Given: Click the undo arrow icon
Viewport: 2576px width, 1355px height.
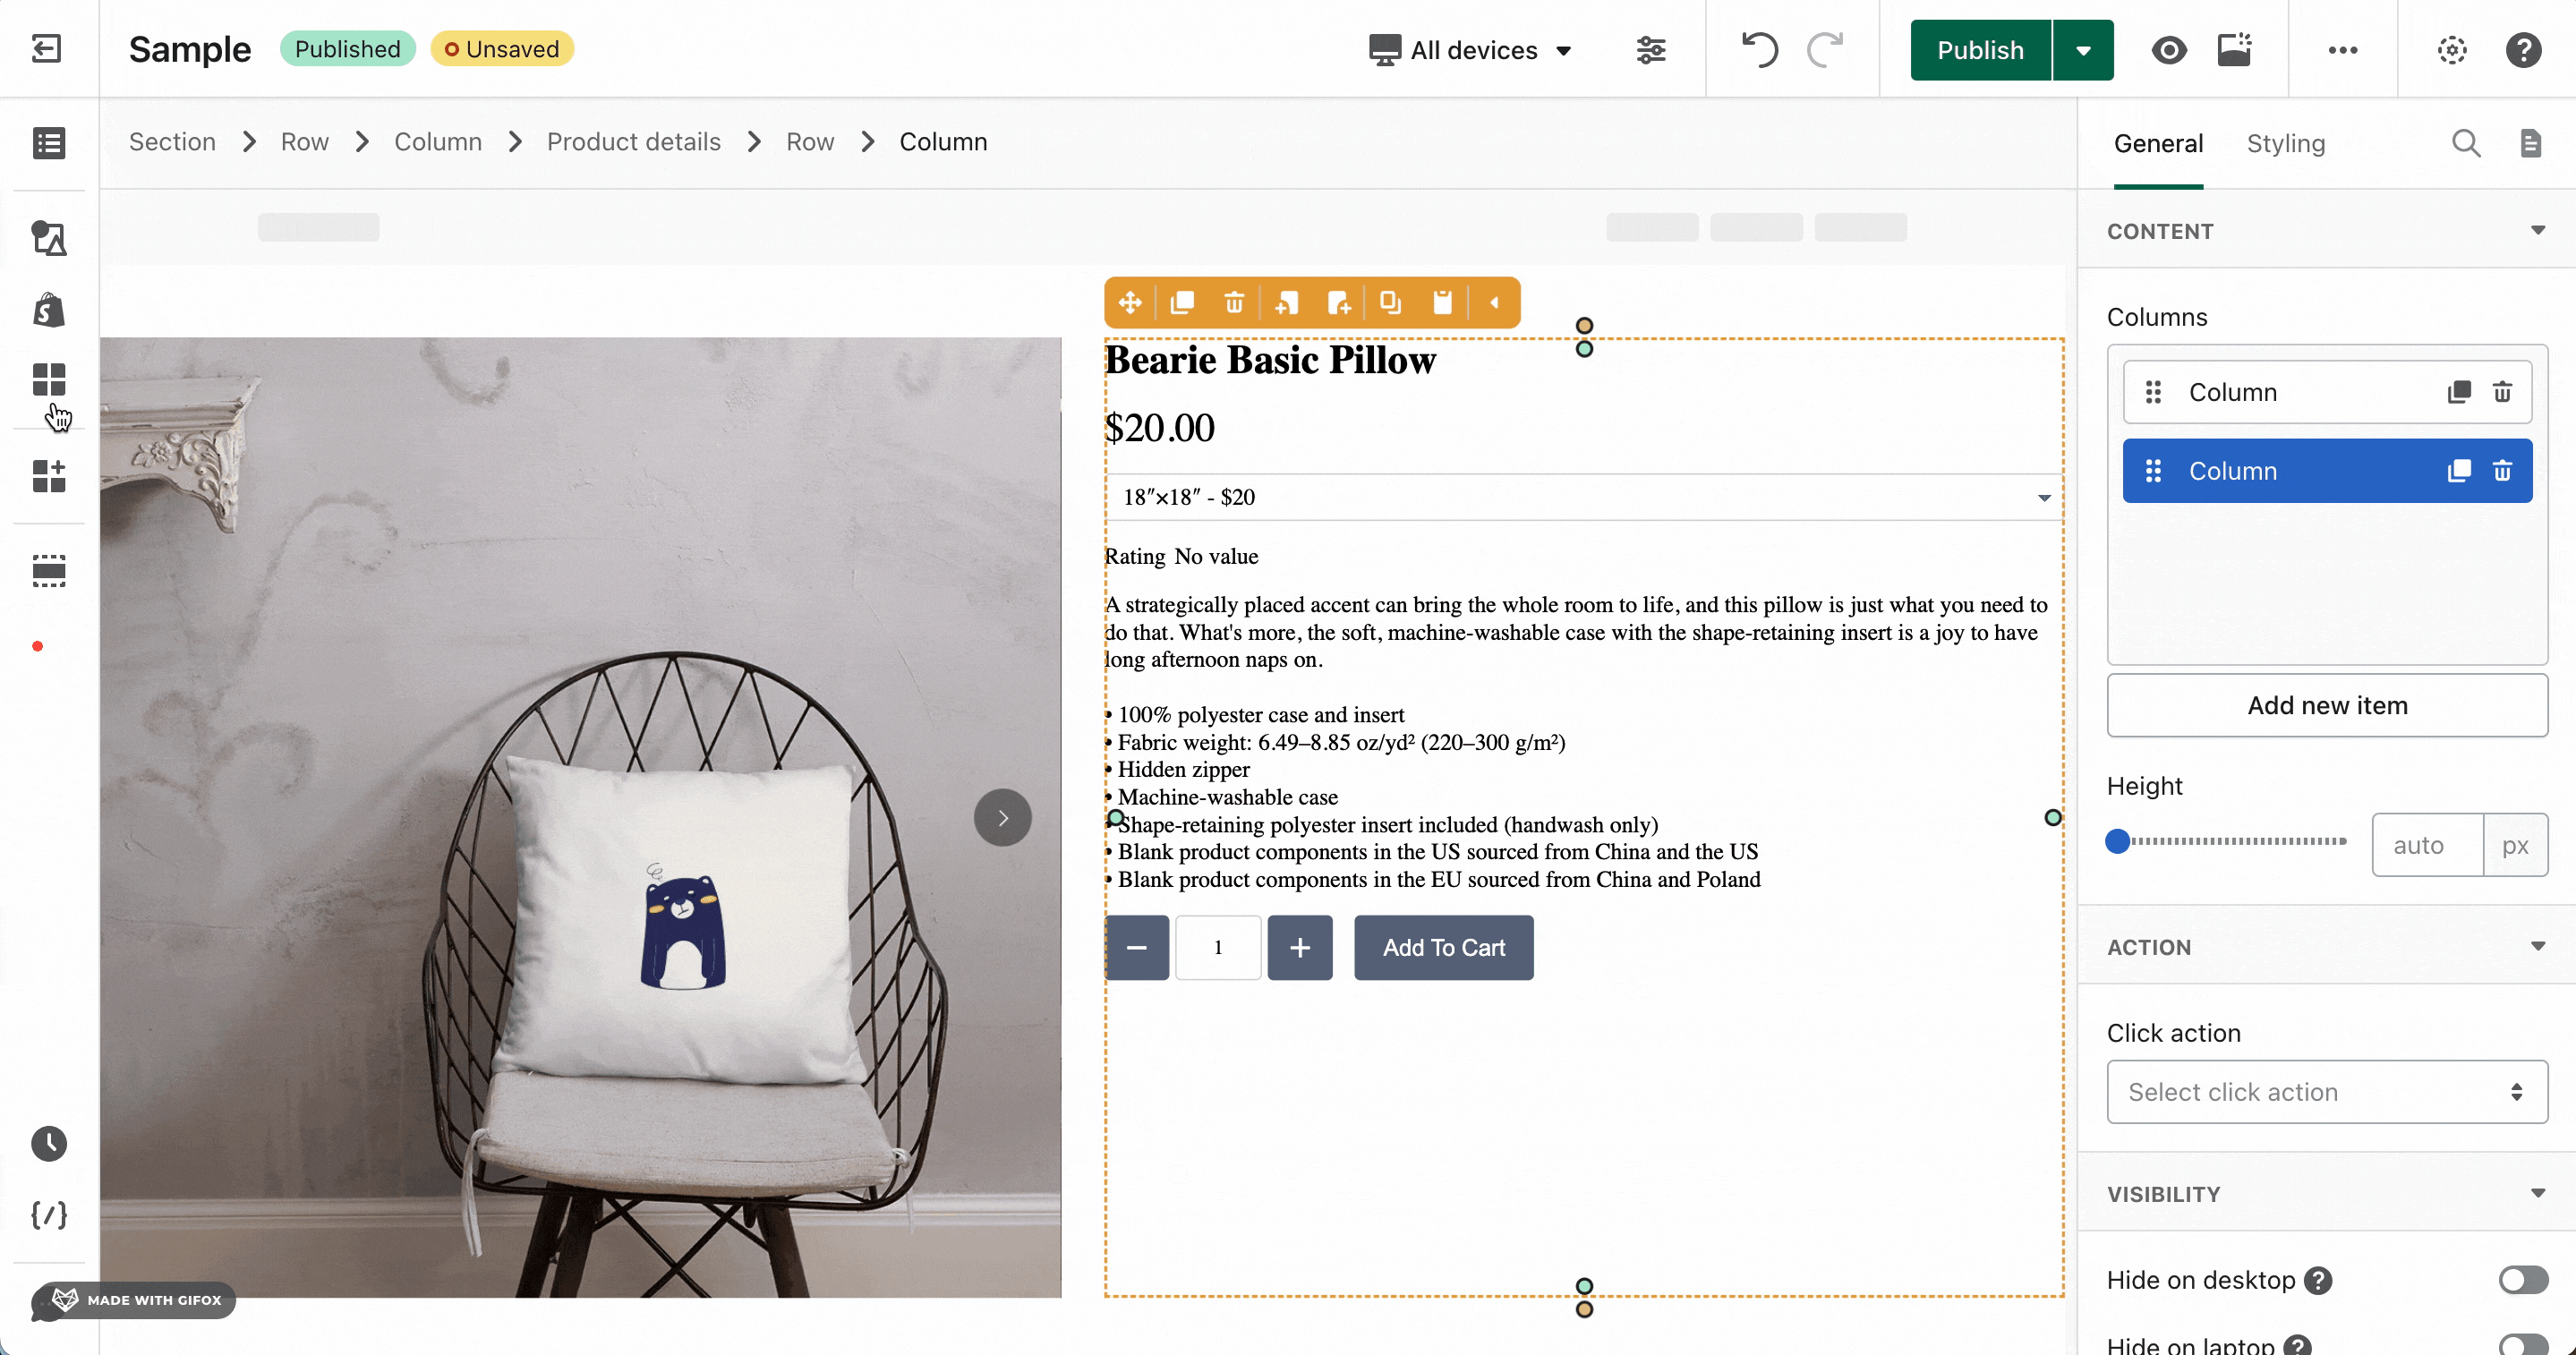Looking at the screenshot, I should click(1759, 49).
